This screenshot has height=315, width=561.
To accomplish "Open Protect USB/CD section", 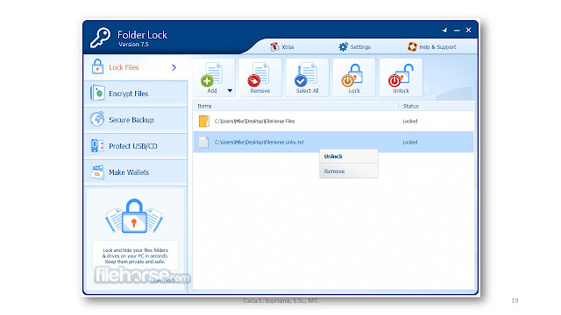I will (135, 146).
